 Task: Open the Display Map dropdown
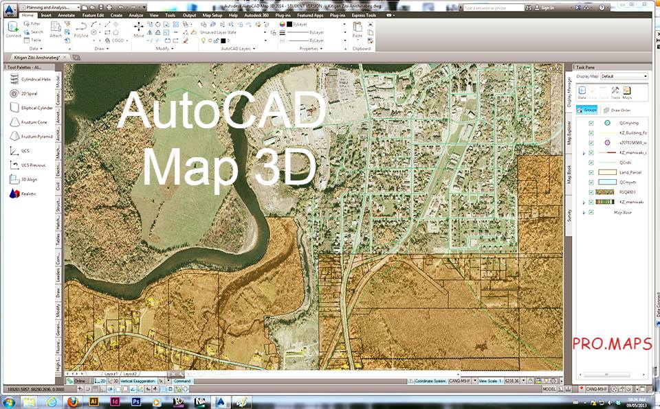pyautogui.click(x=624, y=76)
